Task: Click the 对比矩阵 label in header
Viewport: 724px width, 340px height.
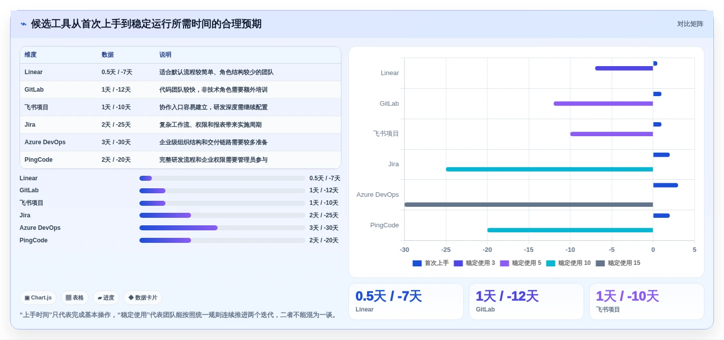Action: tap(690, 24)
